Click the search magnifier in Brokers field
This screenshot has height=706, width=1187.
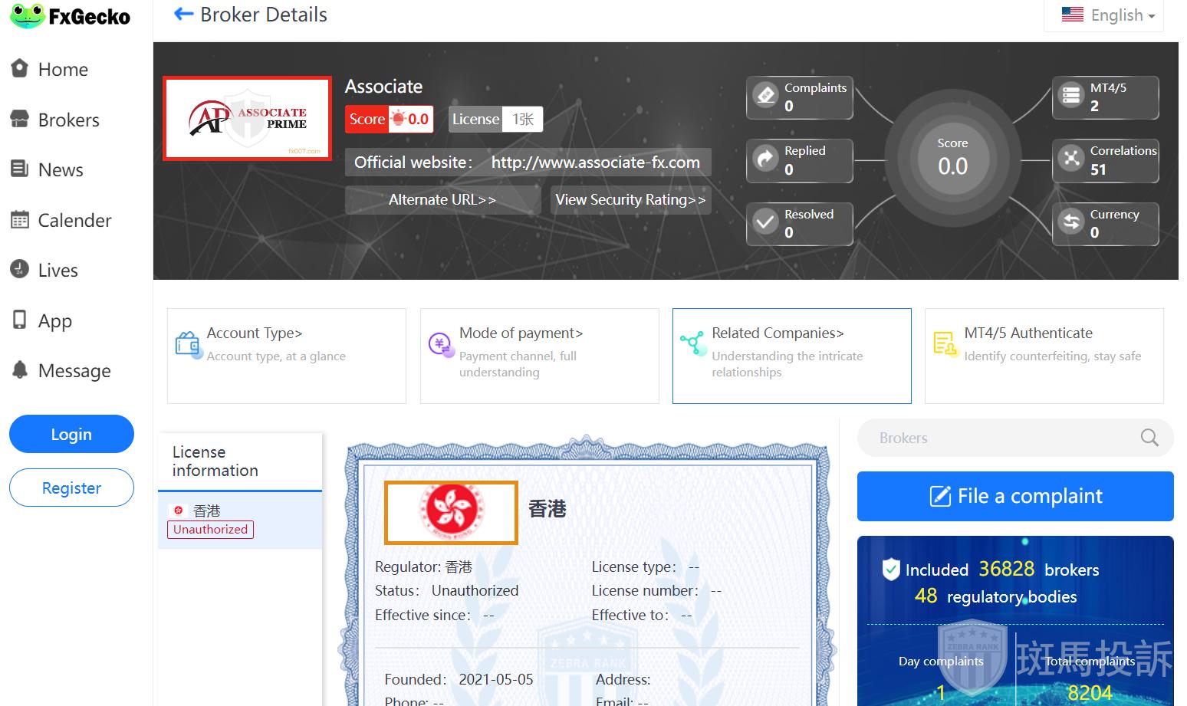pos(1149,438)
